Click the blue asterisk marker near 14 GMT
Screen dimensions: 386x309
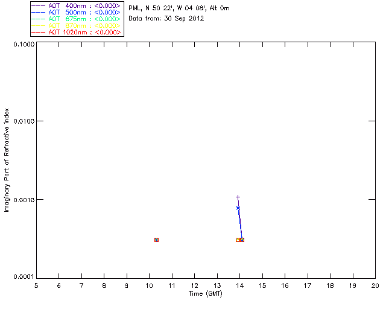pos(238,208)
